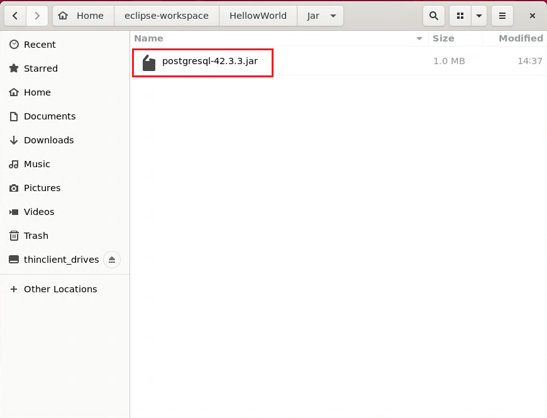Open thinclient_drives in sidebar
This screenshot has width=547, height=418.
(x=61, y=260)
